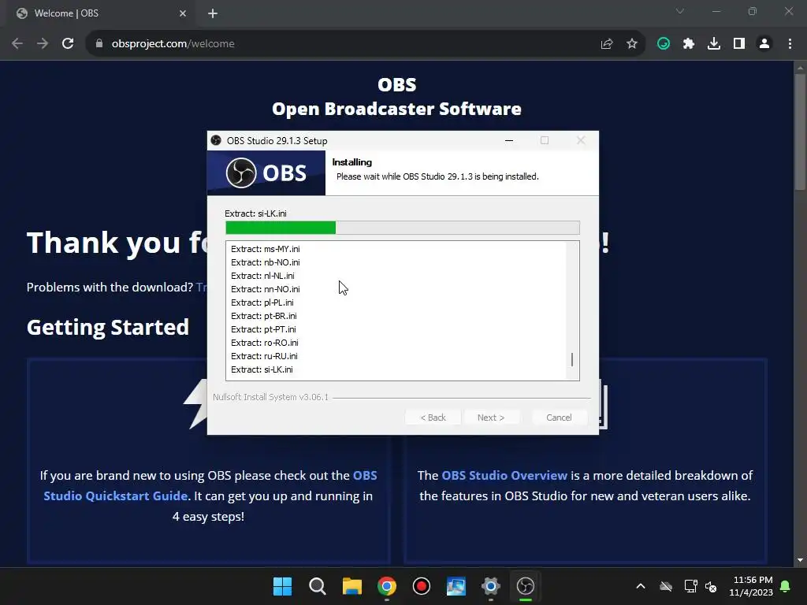The image size is (807, 605).
Task: Click webpage scrollbar down arrow
Action: [800, 560]
